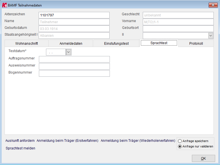The height and width of the screenshot is (165, 220).
Task: Open the Anmeldedaten tab
Action: [x=71, y=44]
